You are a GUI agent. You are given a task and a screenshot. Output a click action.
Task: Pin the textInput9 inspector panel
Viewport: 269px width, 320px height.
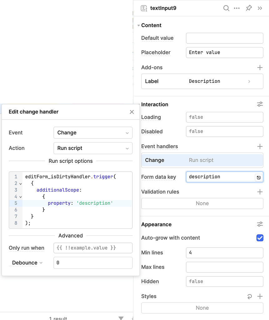pyautogui.click(x=249, y=8)
